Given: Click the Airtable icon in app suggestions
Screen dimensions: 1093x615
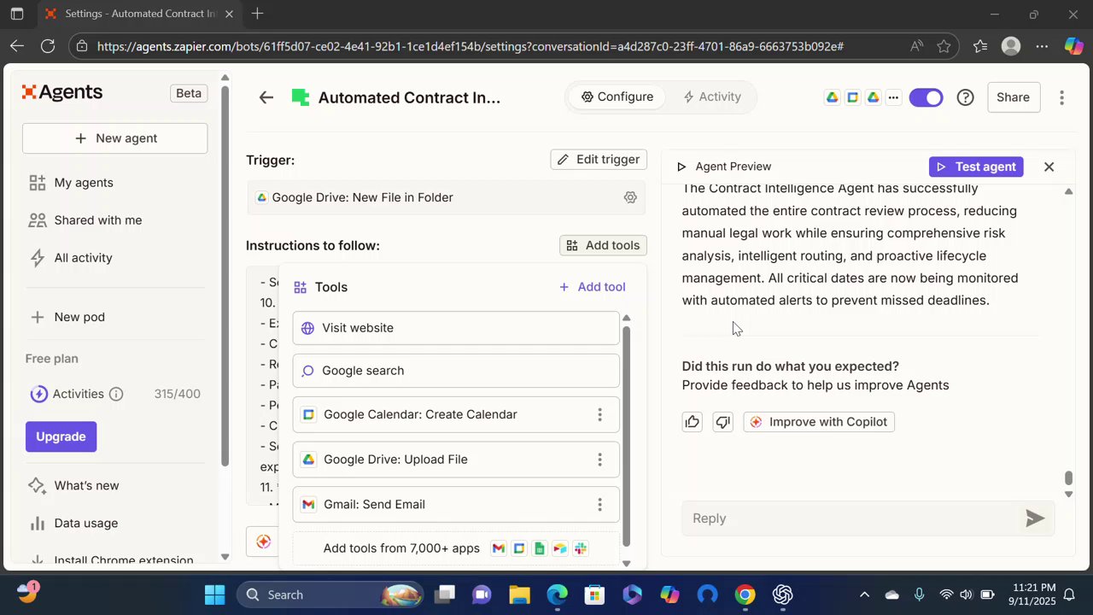Looking at the screenshot, I should point(560,548).
